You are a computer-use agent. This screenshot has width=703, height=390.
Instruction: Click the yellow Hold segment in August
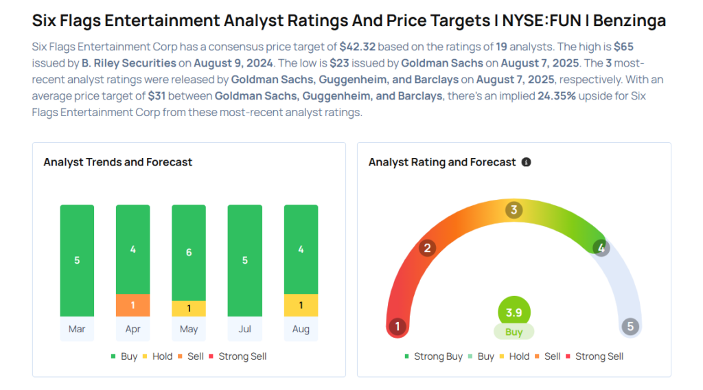[301, 305]
